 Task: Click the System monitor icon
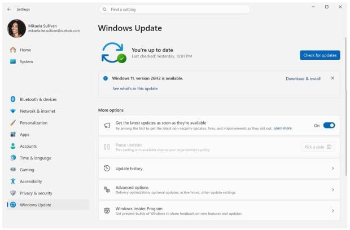13,61
